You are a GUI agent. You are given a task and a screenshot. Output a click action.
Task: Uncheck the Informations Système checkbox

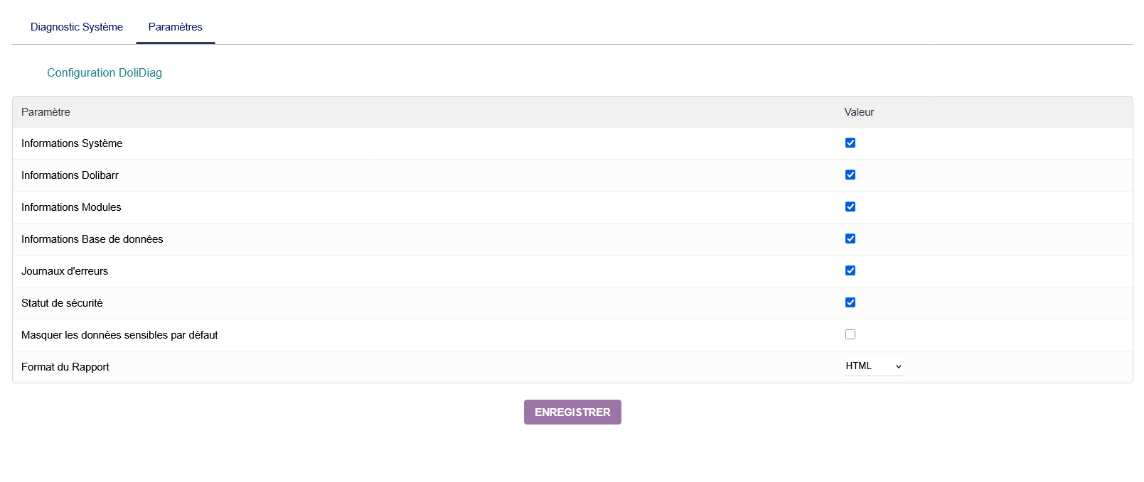point(850,143)
